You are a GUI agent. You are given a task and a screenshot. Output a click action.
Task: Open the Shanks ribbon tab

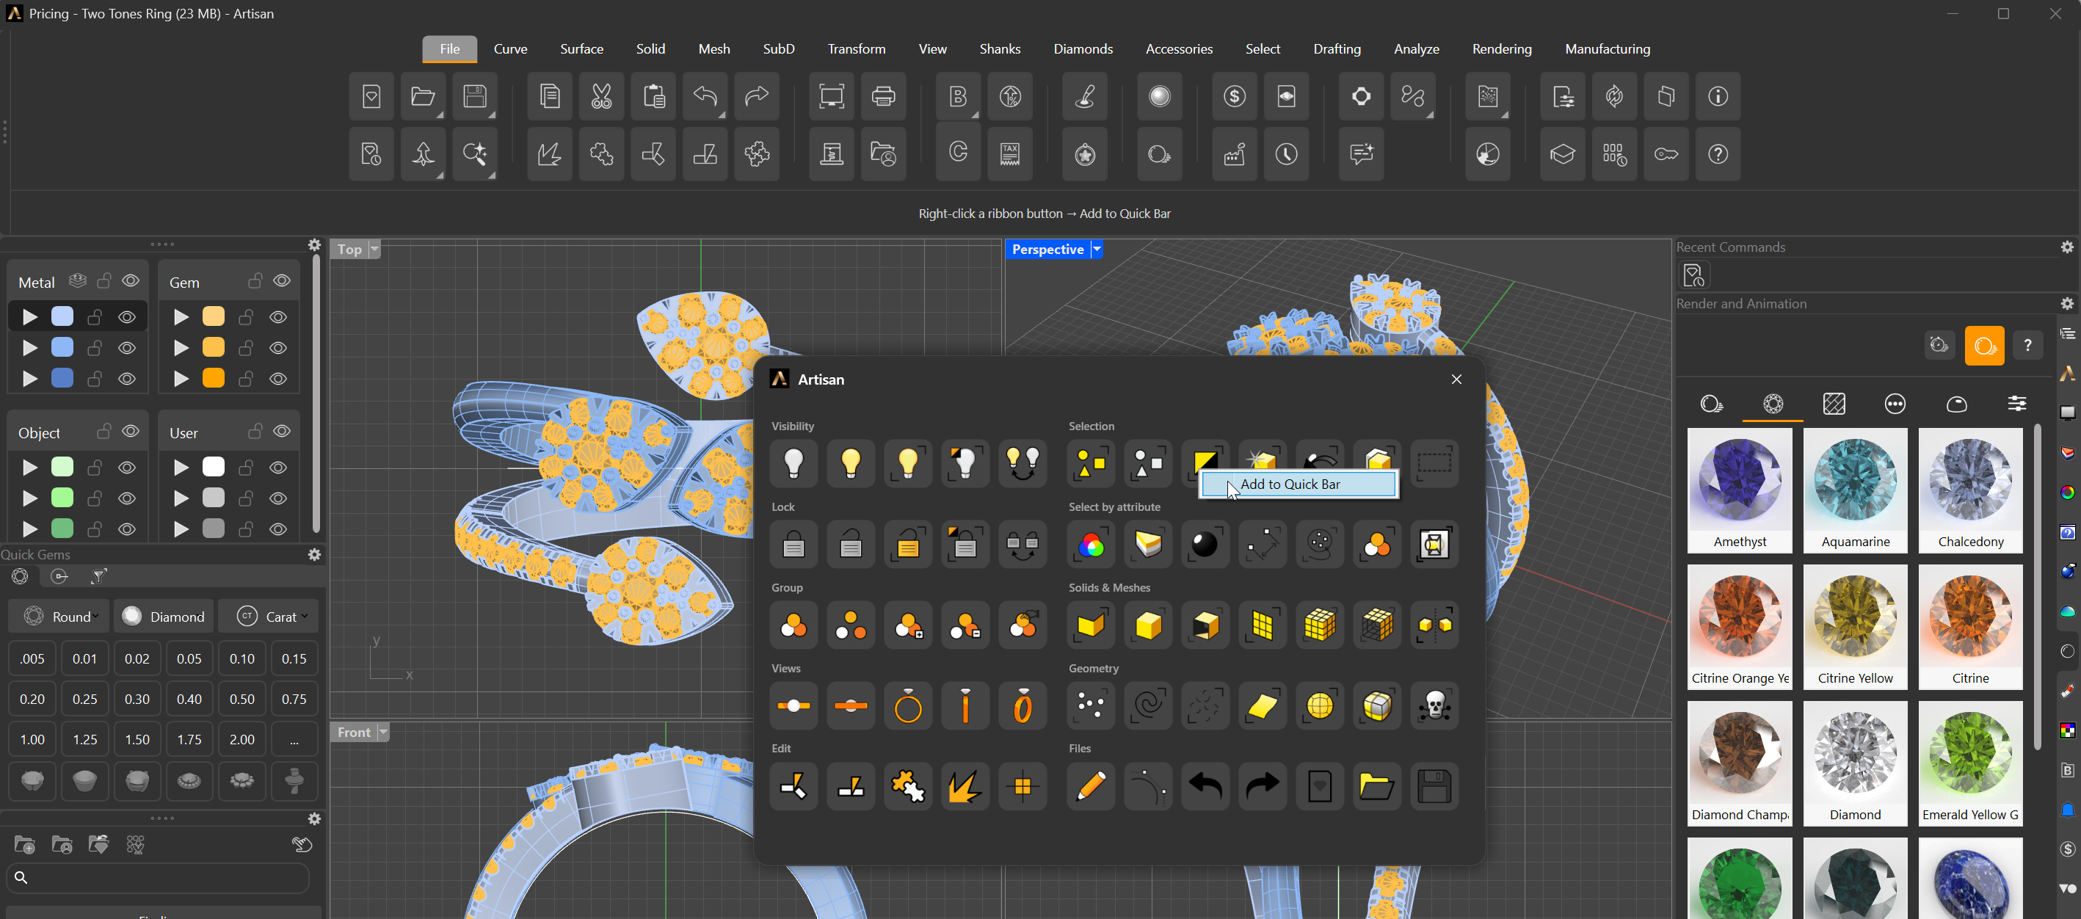coord(1000,49)
